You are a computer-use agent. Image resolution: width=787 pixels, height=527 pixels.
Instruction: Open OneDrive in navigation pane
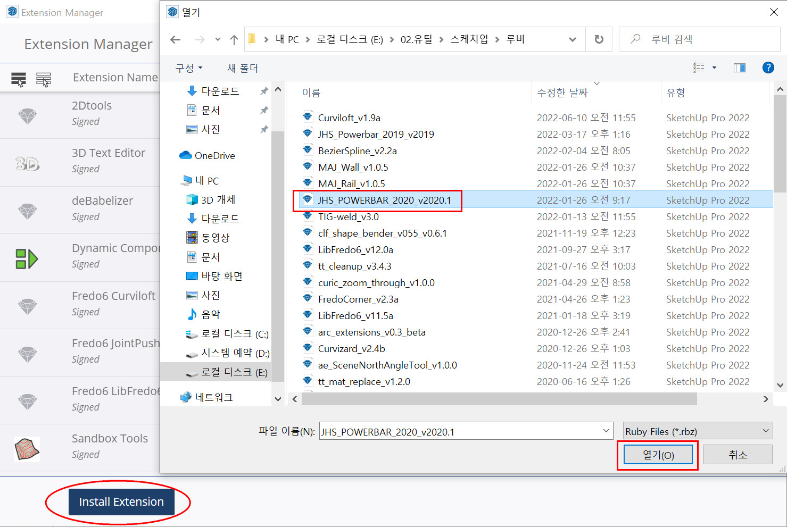point(208,155)
